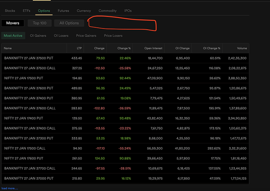Show OI Losers list
The width and height of the screenshot is (270, 191).
point(61,36)
